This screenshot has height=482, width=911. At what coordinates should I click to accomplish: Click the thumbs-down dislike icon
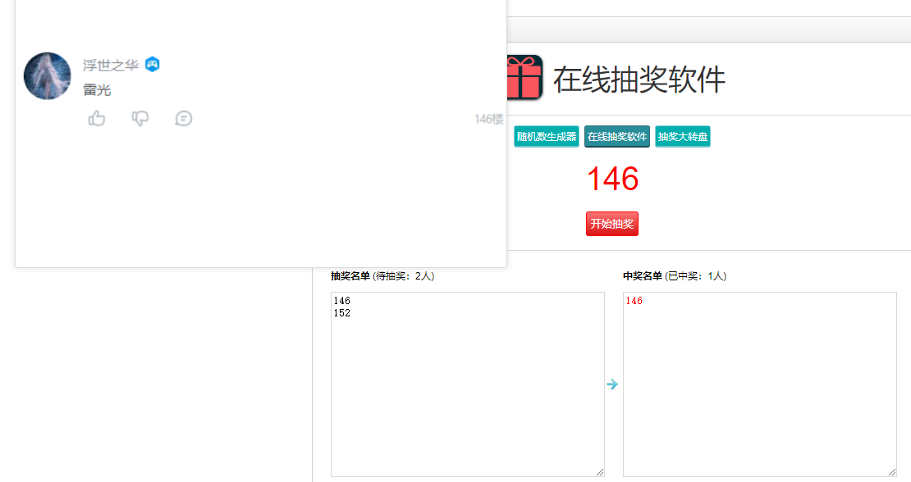[140, 118]
